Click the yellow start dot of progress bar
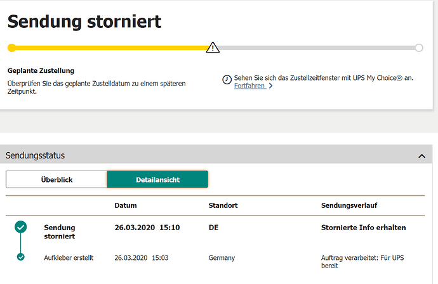438x284 pixels. tap(11, 48)
